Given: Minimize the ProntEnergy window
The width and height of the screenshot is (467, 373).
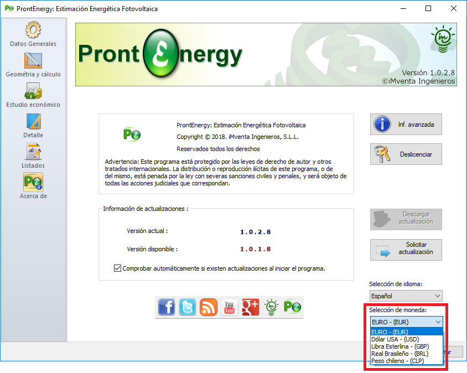Looking at the screenshot, I should (x=403, y=8).
